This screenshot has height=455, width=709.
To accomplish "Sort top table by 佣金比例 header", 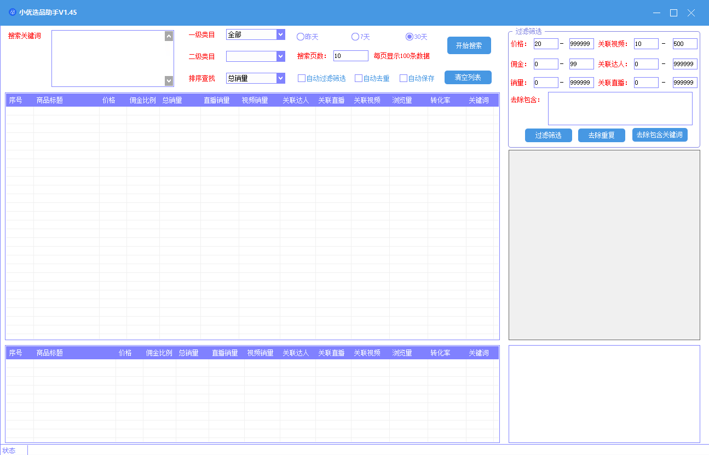I will click(142, 101).
